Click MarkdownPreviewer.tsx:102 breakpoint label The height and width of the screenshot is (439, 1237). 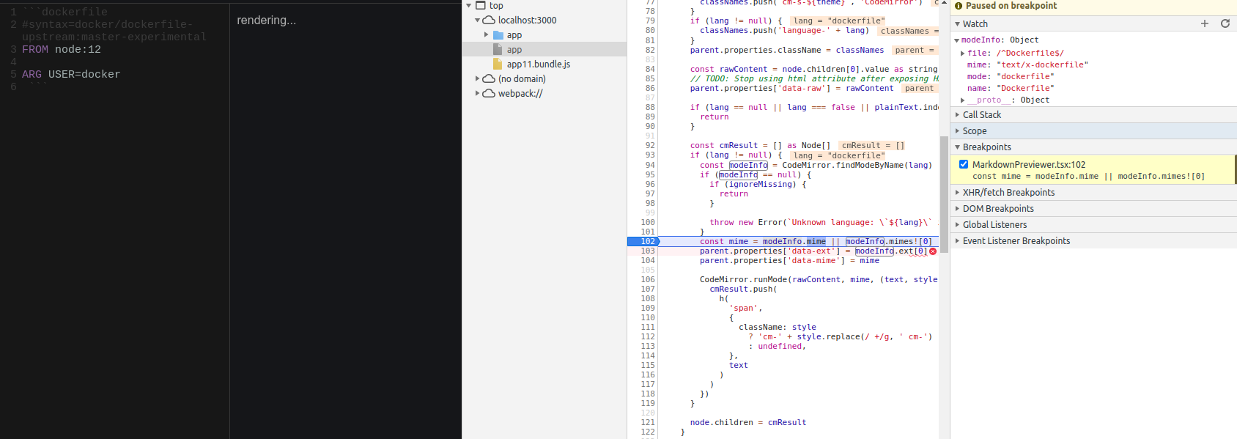(x=1029, y=165)
